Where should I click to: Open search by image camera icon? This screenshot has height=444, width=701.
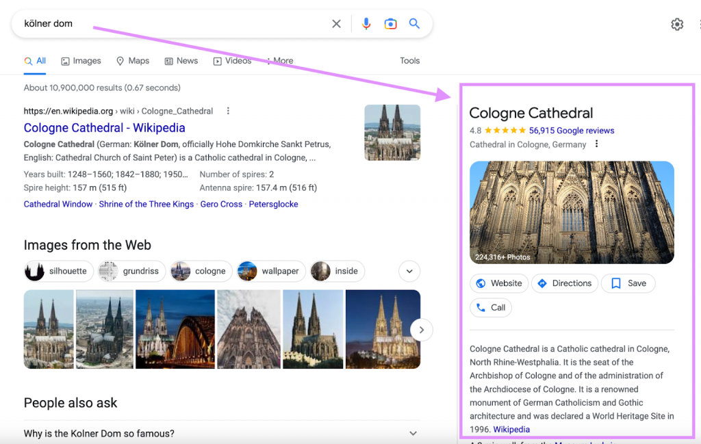(x=390, y=24)
